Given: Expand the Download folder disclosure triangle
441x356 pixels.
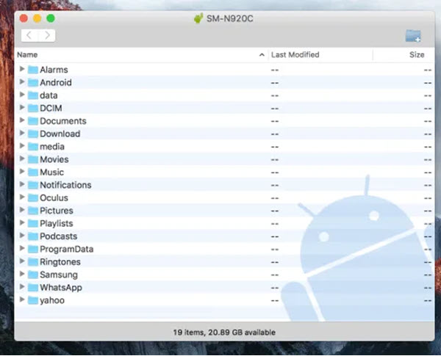Looking at the screenshot, I should click(x=22, y=134).
